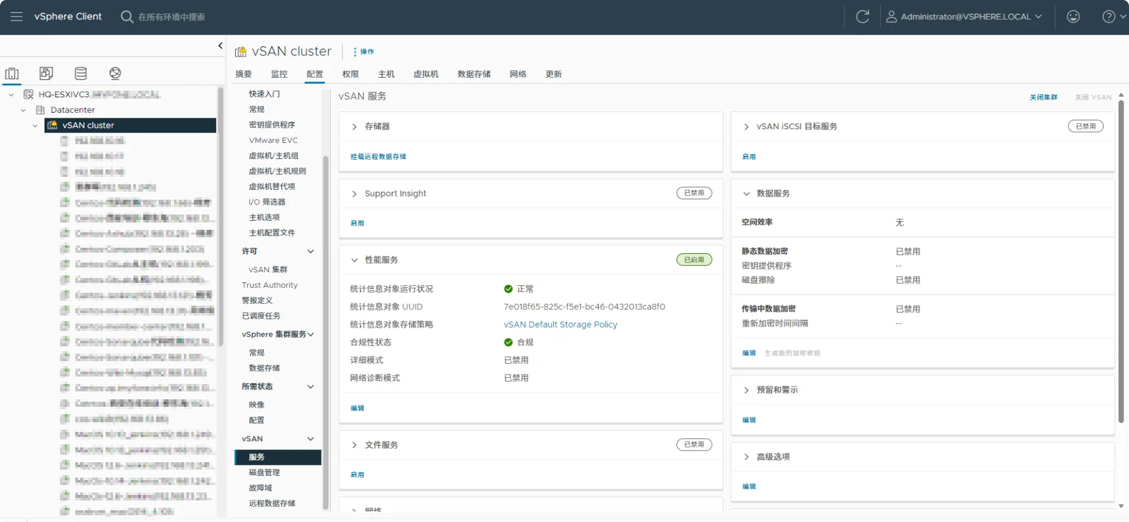Open the 主机 tab
The image size is (1129, 522).
click(386, 74)
